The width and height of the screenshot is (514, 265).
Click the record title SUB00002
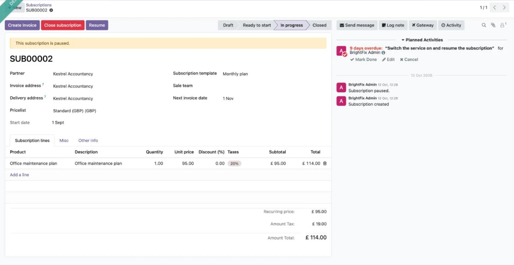tap(31, 59)
